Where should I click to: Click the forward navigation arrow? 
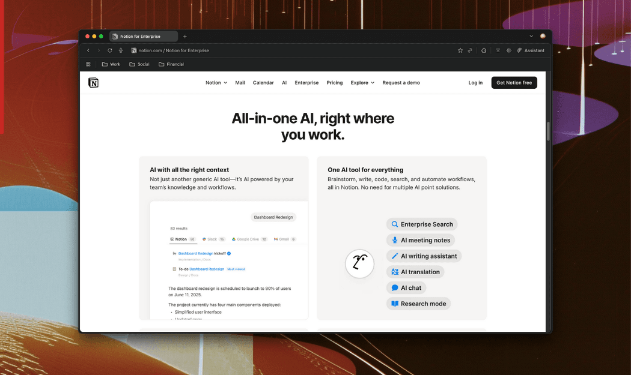[99, 50]
